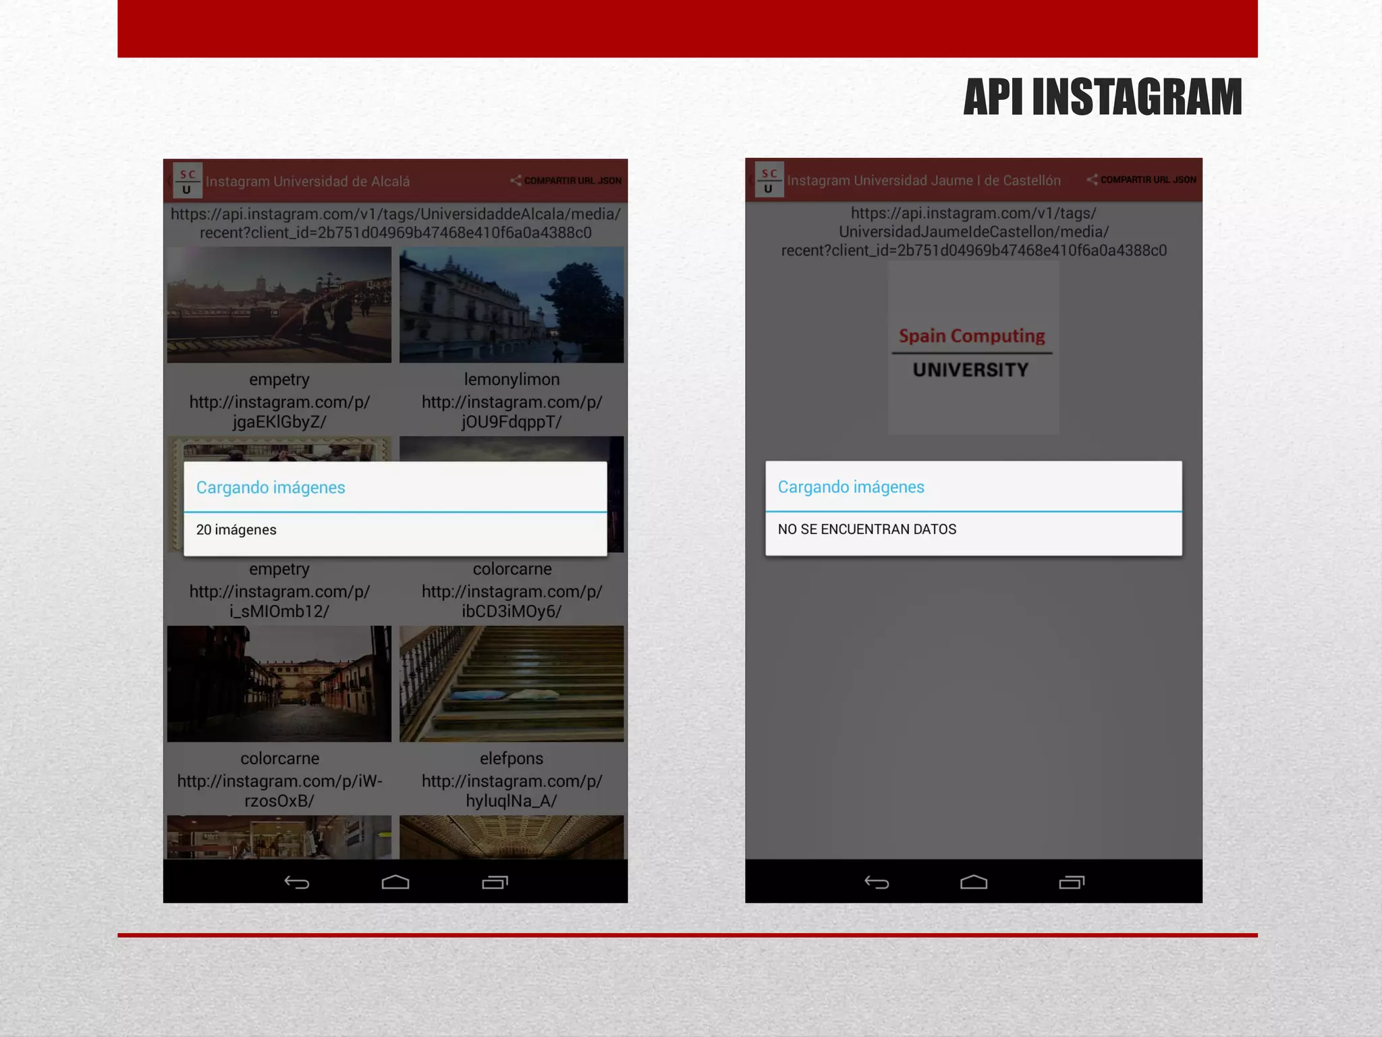
Task: Tap '20 imágenes' dialog message
Action: 236,530
